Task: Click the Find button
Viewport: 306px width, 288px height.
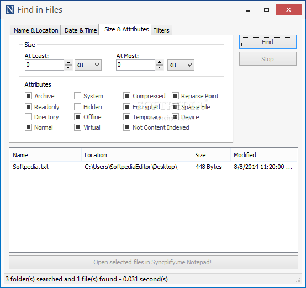Action: point(267,42)
